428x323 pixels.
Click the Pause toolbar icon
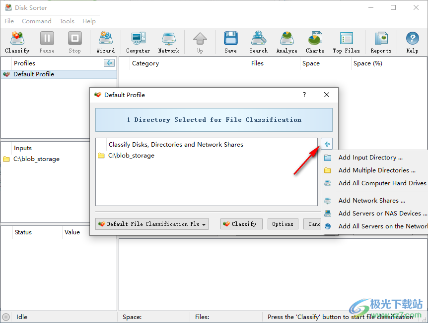47,42
